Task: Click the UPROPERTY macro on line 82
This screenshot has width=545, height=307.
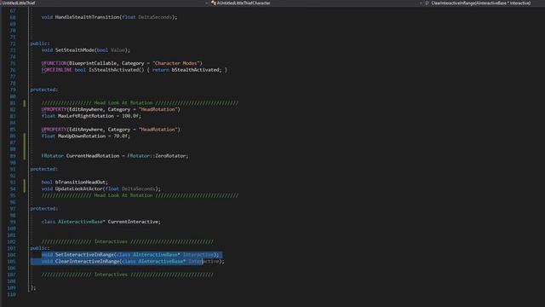Action: click(x=54, y=110)
